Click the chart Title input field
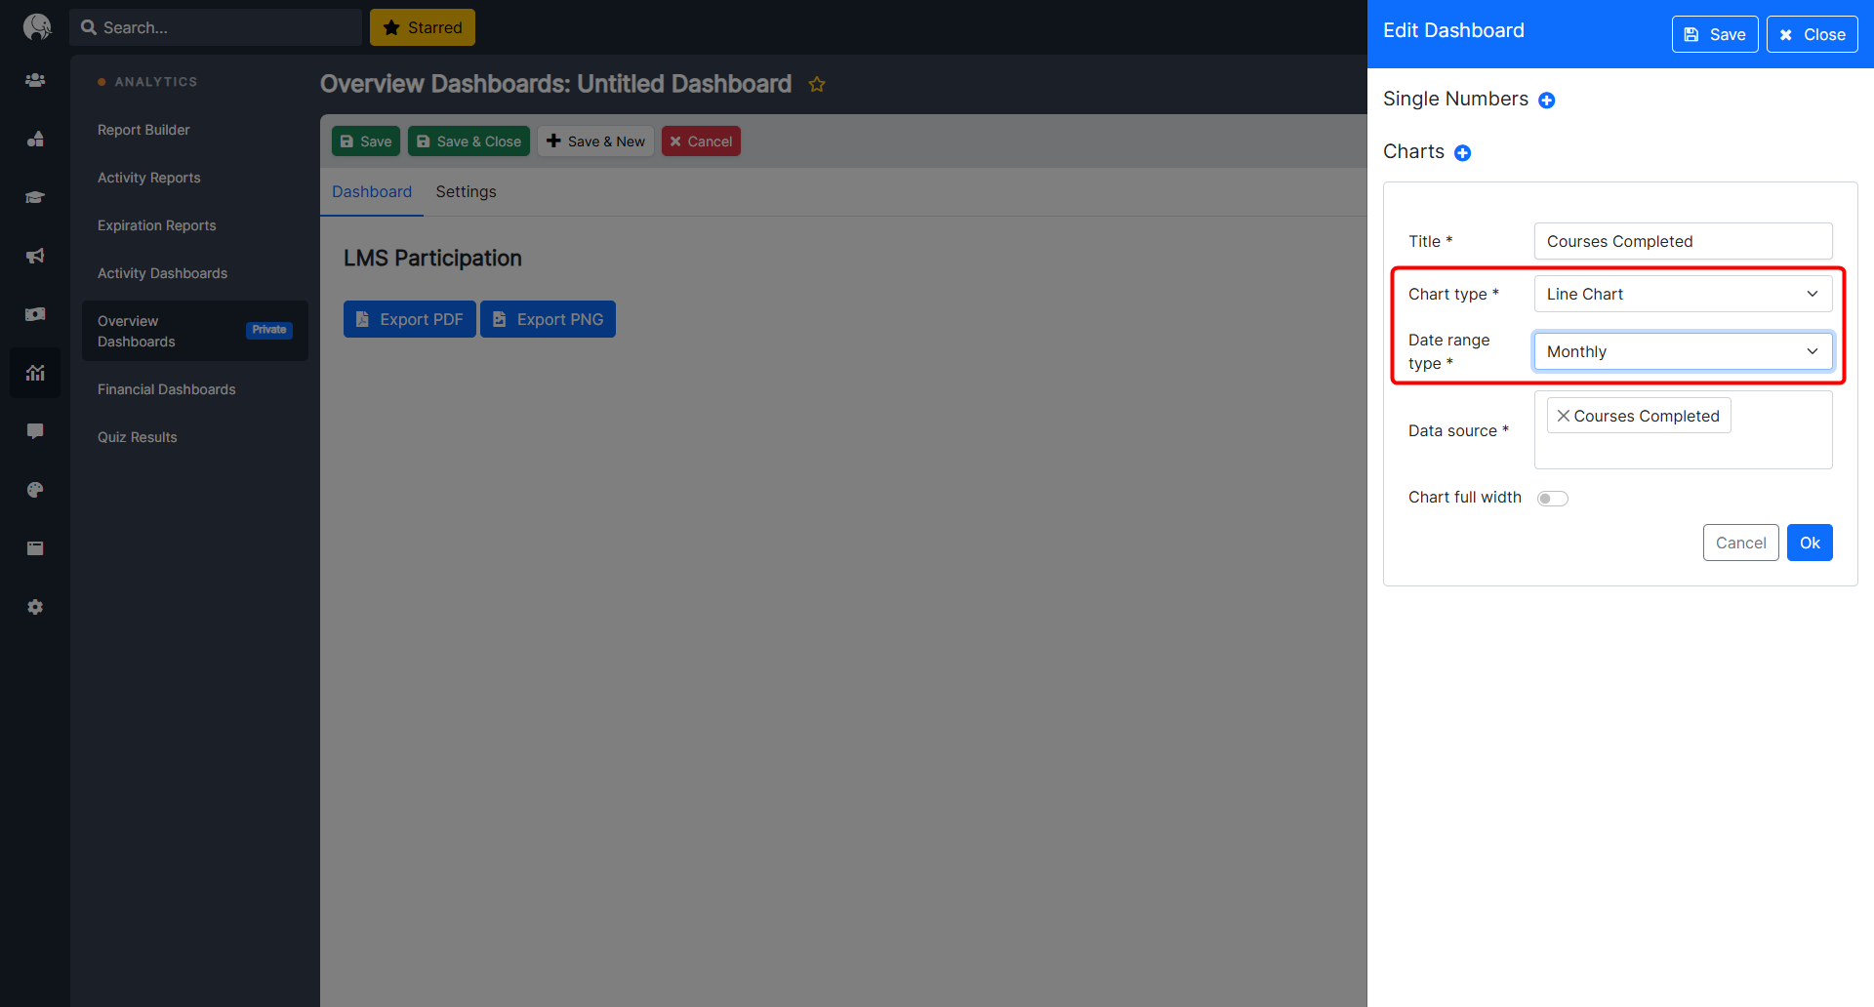1874x1007 pixels. (1682, 241)
